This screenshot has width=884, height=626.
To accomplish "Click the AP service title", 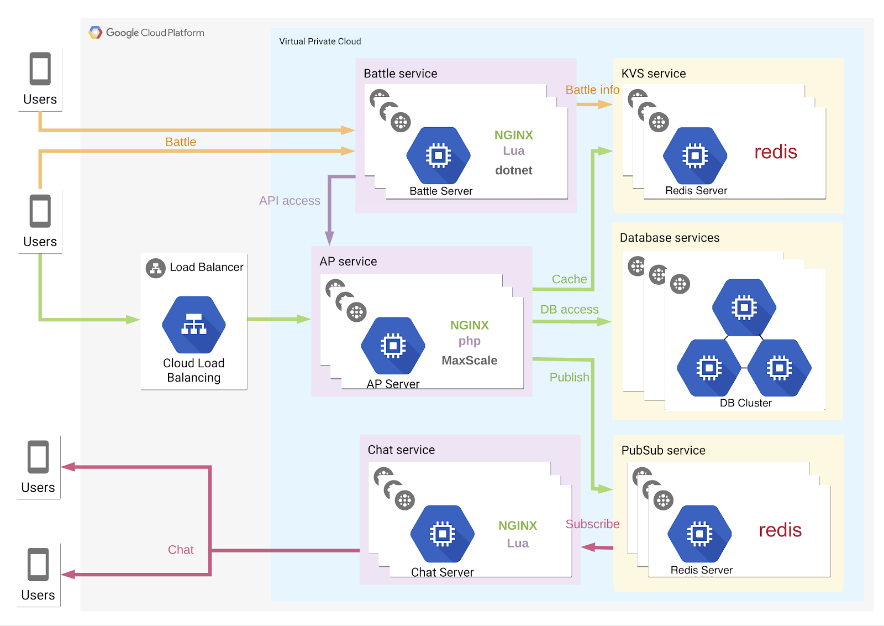I will [x=348, y=262].
